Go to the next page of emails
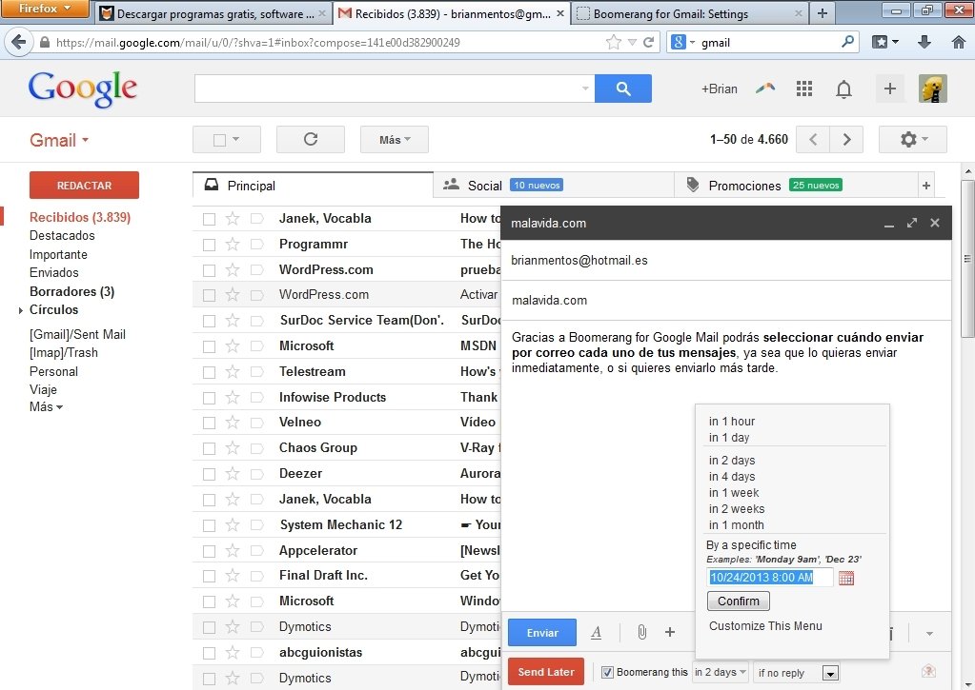 point(846,139)
